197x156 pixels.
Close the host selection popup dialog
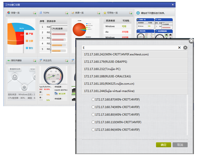[191, 41]
